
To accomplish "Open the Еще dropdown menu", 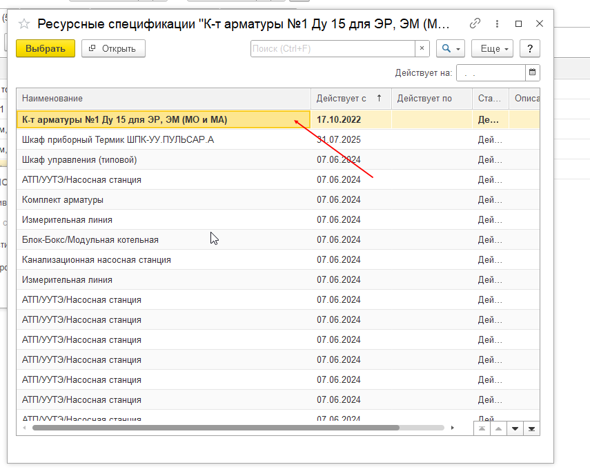I will point(492,48).
